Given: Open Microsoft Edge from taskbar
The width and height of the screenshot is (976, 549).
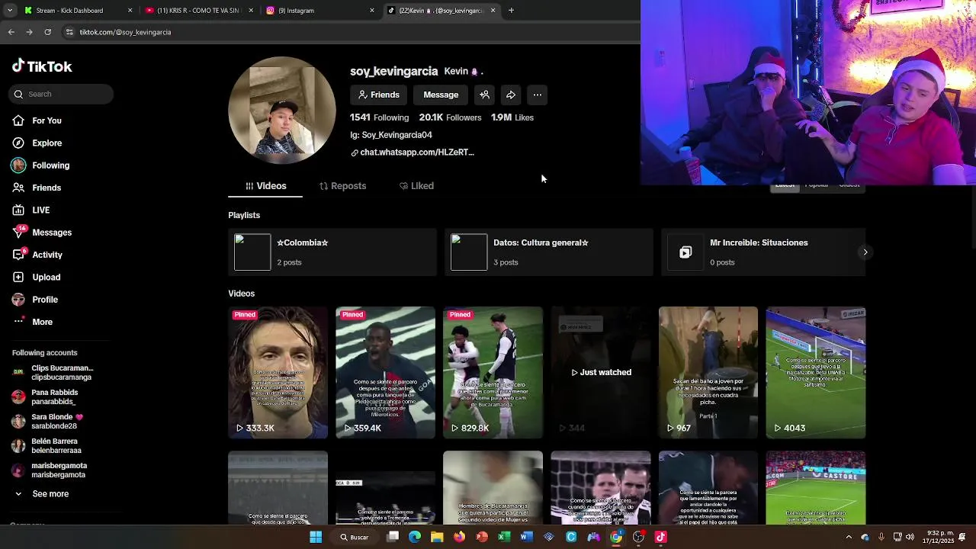Looking at the screenshot, I should (x=415, y=537).
